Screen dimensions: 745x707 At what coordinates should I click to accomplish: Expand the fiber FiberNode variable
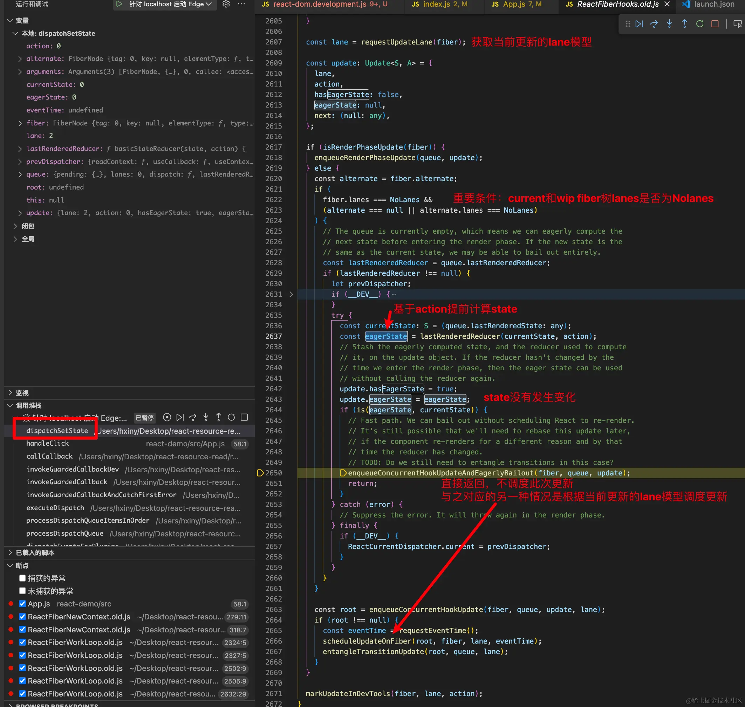tap(20, 123)
